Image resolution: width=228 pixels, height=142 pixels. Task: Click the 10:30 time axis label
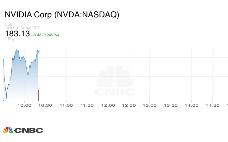[45, 105]
